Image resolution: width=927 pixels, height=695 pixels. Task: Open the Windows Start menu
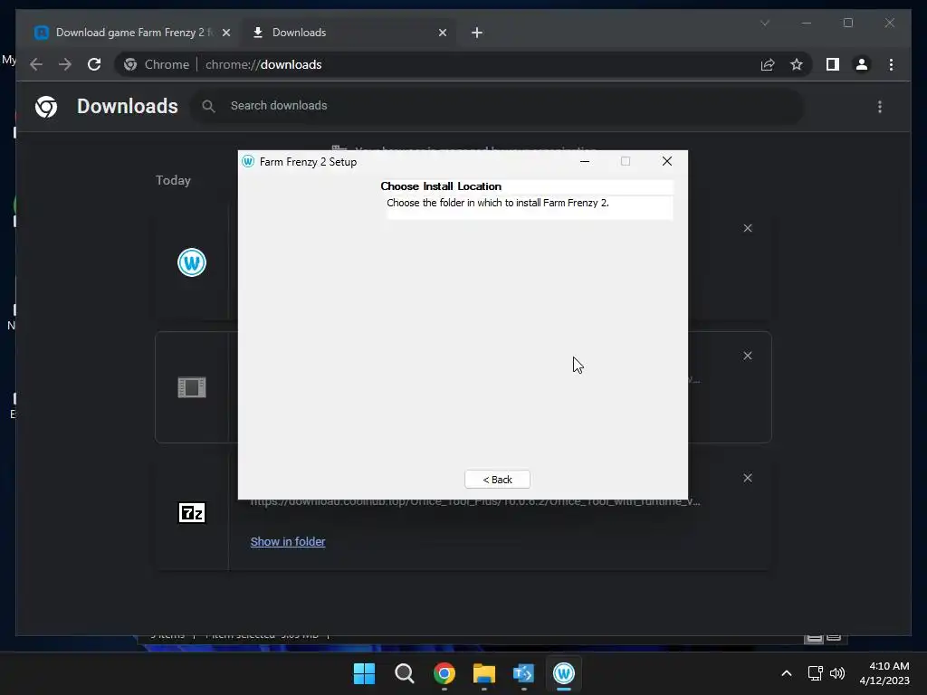point(364,673)
